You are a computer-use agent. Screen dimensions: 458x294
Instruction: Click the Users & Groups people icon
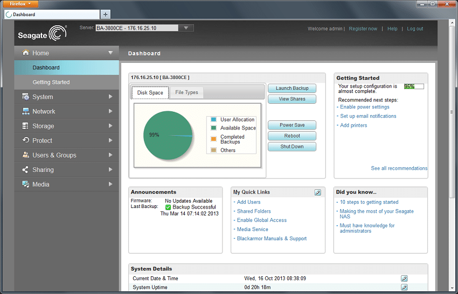[x=26, y=155]
